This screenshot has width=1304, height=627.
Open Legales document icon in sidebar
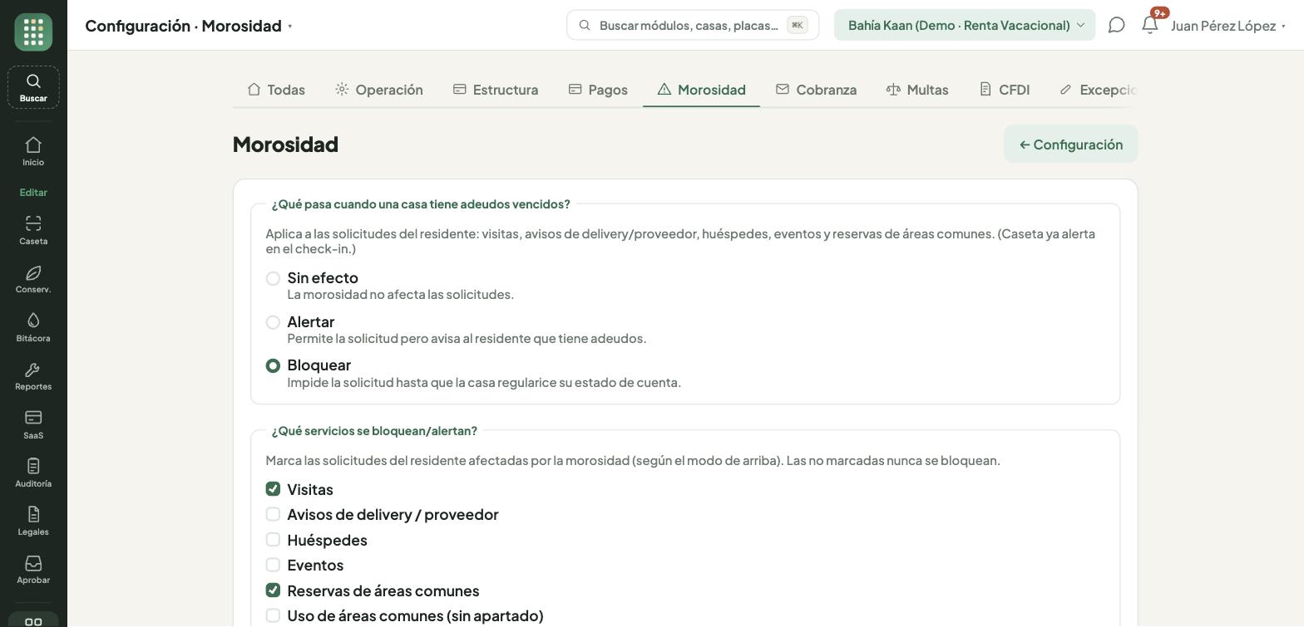point(33,522)
